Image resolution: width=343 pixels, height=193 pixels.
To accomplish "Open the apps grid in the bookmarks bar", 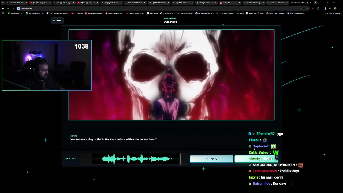I will point(3,13).
